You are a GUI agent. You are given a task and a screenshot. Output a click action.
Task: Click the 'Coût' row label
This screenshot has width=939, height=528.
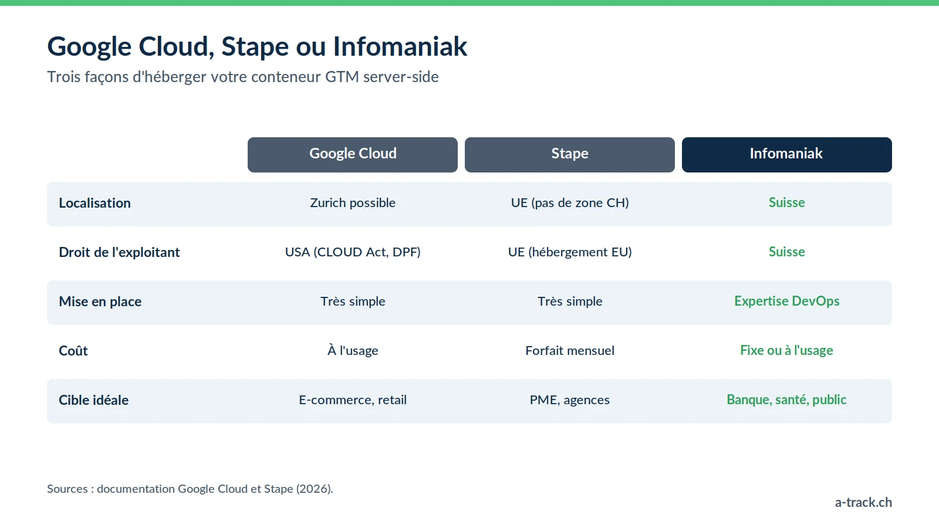point(73,351)
